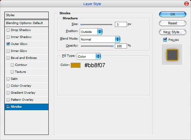Enable the Pattern Overlay checkbox
191x140 pixels.
pyautogui.click(x=8, y=100)
